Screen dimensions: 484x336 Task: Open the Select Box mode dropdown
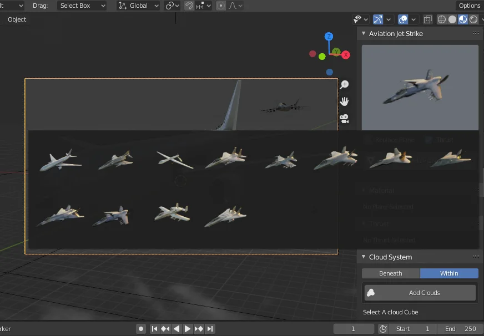[x=81, y=6]
